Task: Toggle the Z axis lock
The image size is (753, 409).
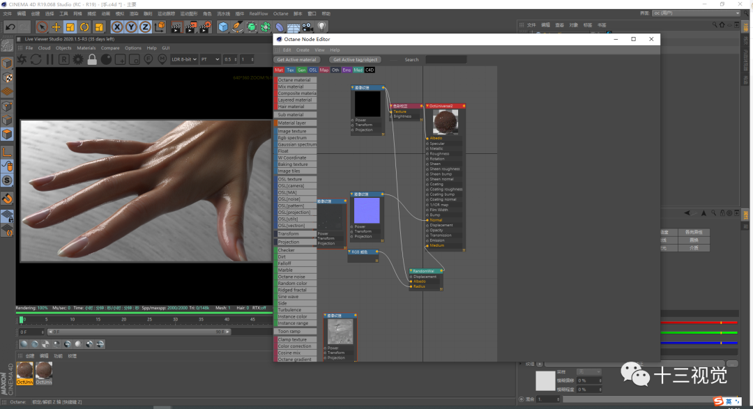Action: coord(145,27)
